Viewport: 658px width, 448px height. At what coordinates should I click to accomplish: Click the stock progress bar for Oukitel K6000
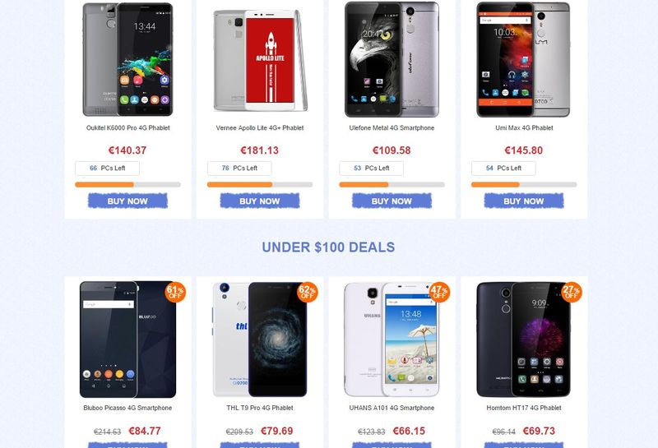pyautogui.click(x=127, y=185)
